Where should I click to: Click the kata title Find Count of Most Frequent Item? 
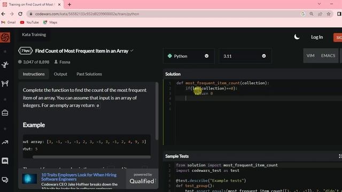click(82, 51)
